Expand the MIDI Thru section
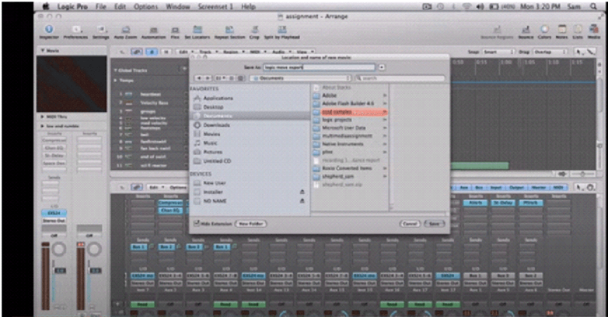 (x=41, y=117)
